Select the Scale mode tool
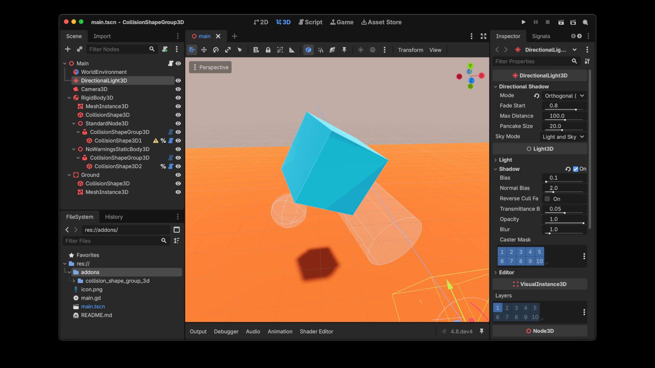 coord(228,50)
